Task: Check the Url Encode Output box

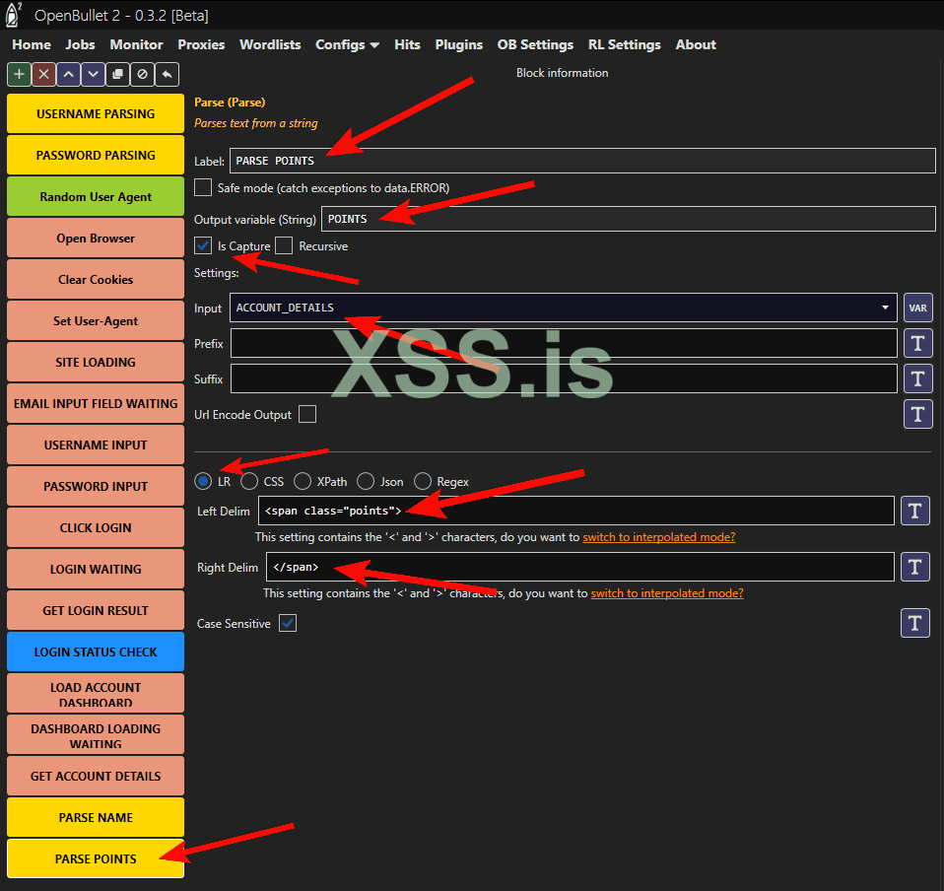Action: [x=307, y=414]
